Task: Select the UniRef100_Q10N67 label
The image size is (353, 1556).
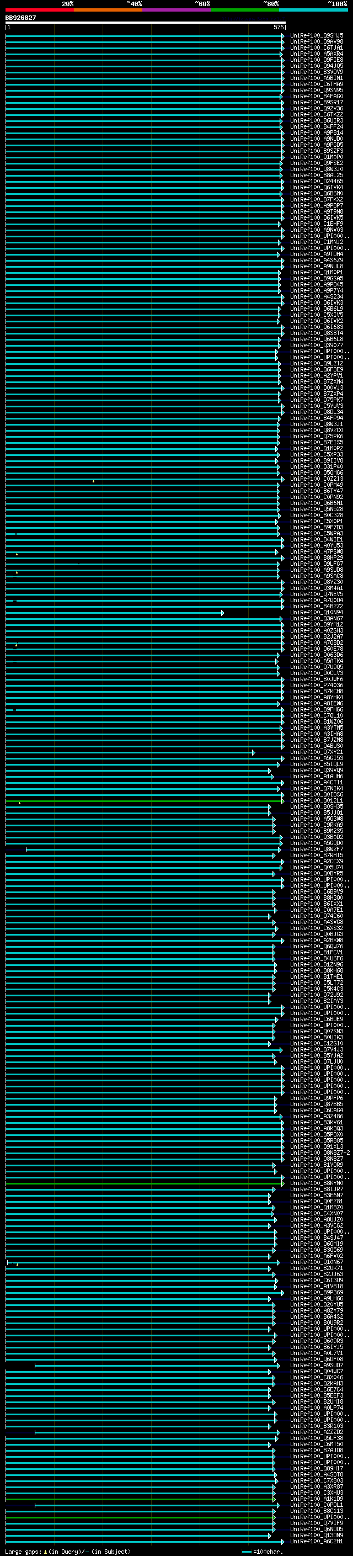Action: pyautogui.click(x=317, y=1262)
